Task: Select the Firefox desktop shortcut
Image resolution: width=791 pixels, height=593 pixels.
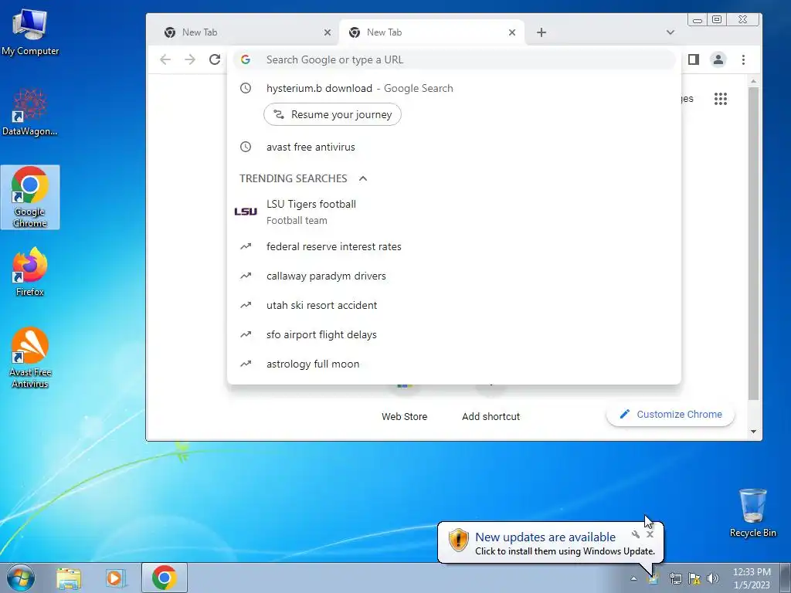Action: [x=30, y=273]
